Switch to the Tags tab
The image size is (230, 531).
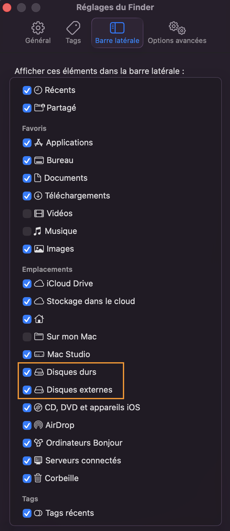coord(73,33)
